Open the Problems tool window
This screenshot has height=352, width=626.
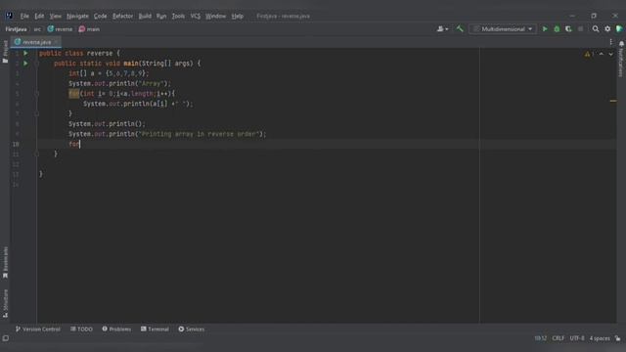pyautogui.click(x=116, y=330)
